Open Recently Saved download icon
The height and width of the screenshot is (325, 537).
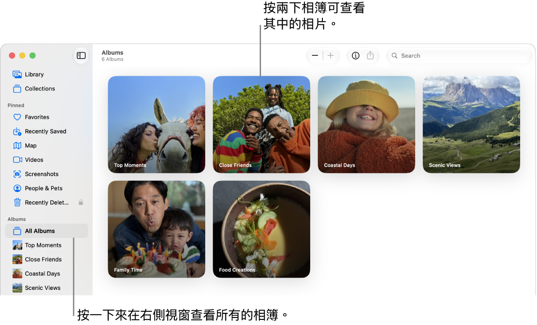tap(17, 132)
